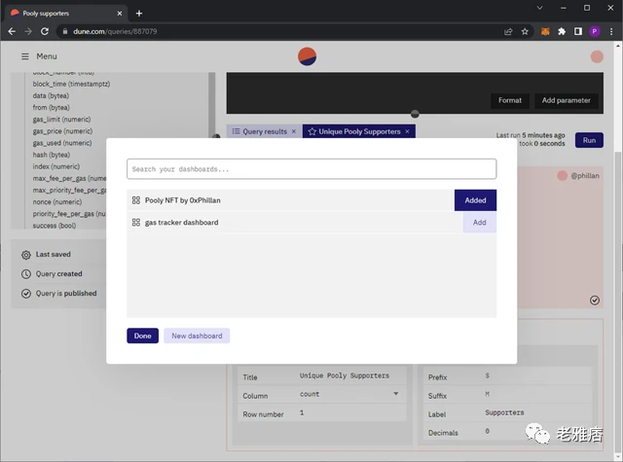Switch to Unique Pooly Supporters tab

(359, 131)
